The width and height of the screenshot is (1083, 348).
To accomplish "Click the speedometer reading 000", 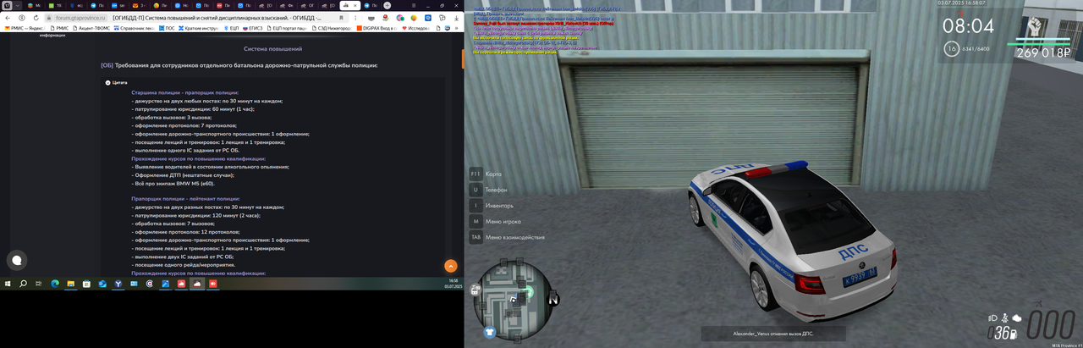I will click(1050, 326).
